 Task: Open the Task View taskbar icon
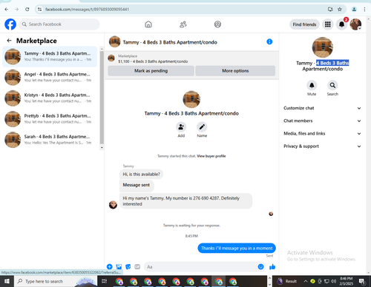coord(105,281)
